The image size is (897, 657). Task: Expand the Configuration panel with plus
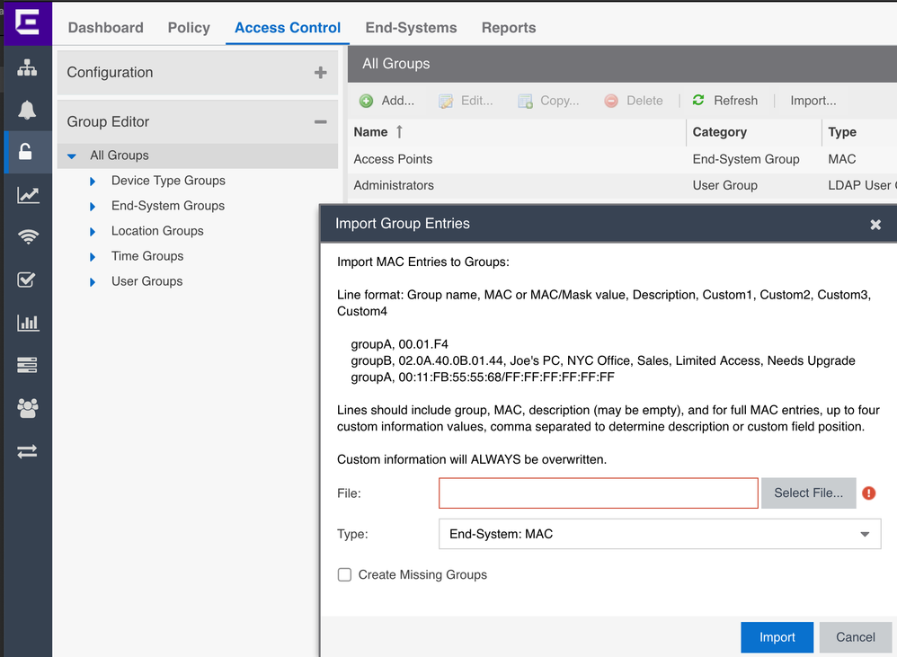point(320,73)
